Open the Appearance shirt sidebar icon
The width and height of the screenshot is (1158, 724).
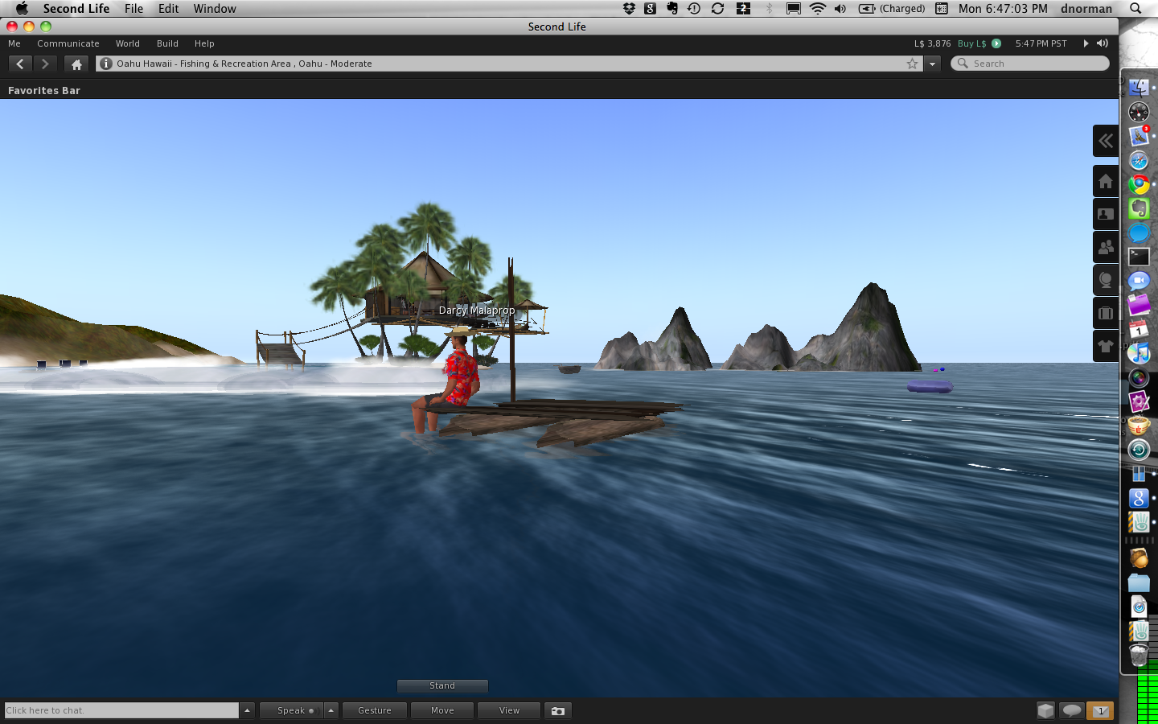tap(1106, 346)
